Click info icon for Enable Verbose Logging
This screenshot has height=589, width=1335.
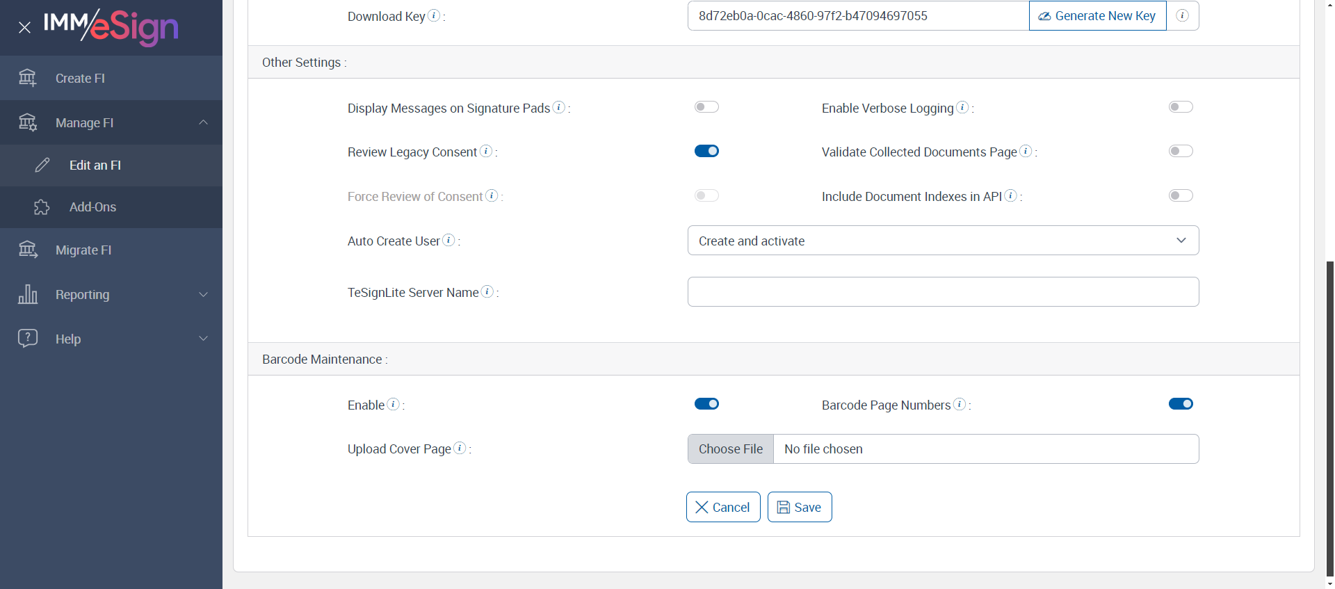pyautogui.click(x=962, y=107)
